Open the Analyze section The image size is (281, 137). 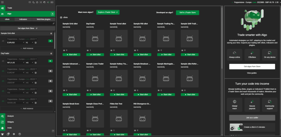pos(28,116)
